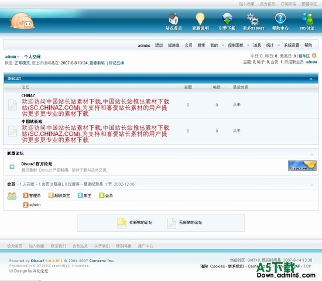
Task: Switch to 繁體中文 language link
Action: tap(309, 4)
